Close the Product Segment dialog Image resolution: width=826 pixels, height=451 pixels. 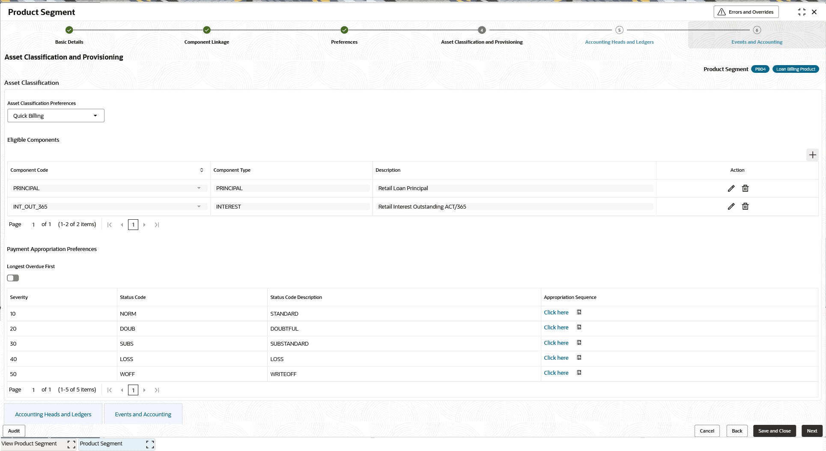click(x=814, y=12)
